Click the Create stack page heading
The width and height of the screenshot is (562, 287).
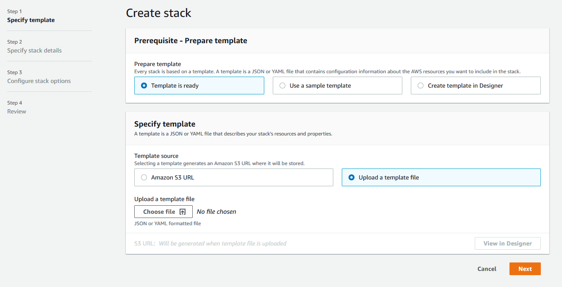click(x=158, y=13)
